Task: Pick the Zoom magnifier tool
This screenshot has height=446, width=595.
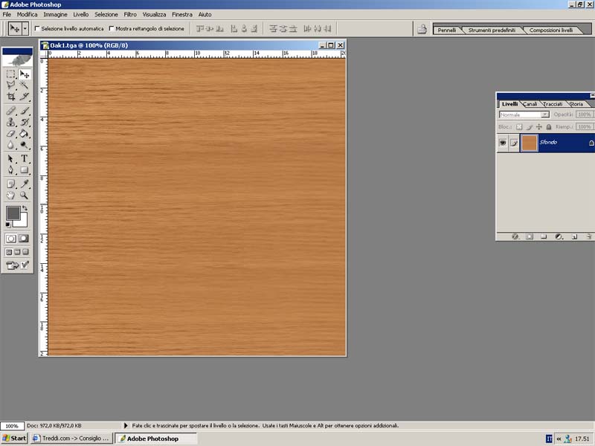Action: pyautogui.click(x=25, y=195)
